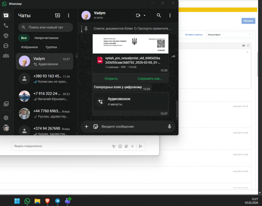Open the +44 7760 6963... chat
This screenshot has width=262, height=206.
[x=45, y=113]
